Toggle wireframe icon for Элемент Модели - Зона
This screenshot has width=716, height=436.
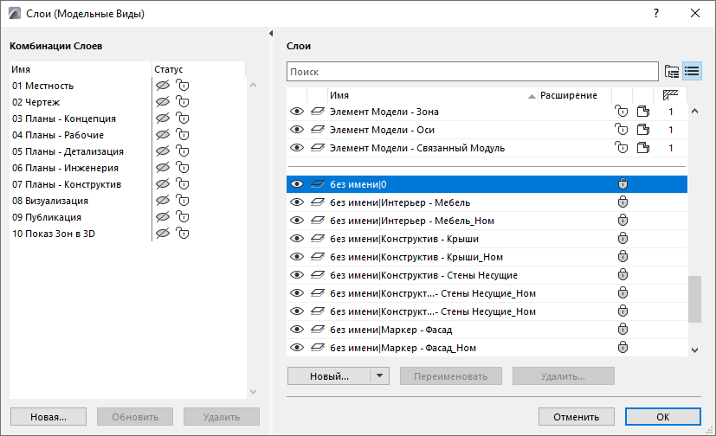(318, 112)
